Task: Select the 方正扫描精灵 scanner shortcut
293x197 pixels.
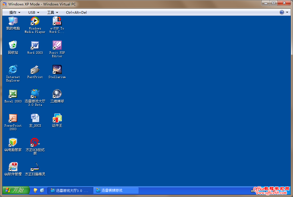Action: click(35, 169)
